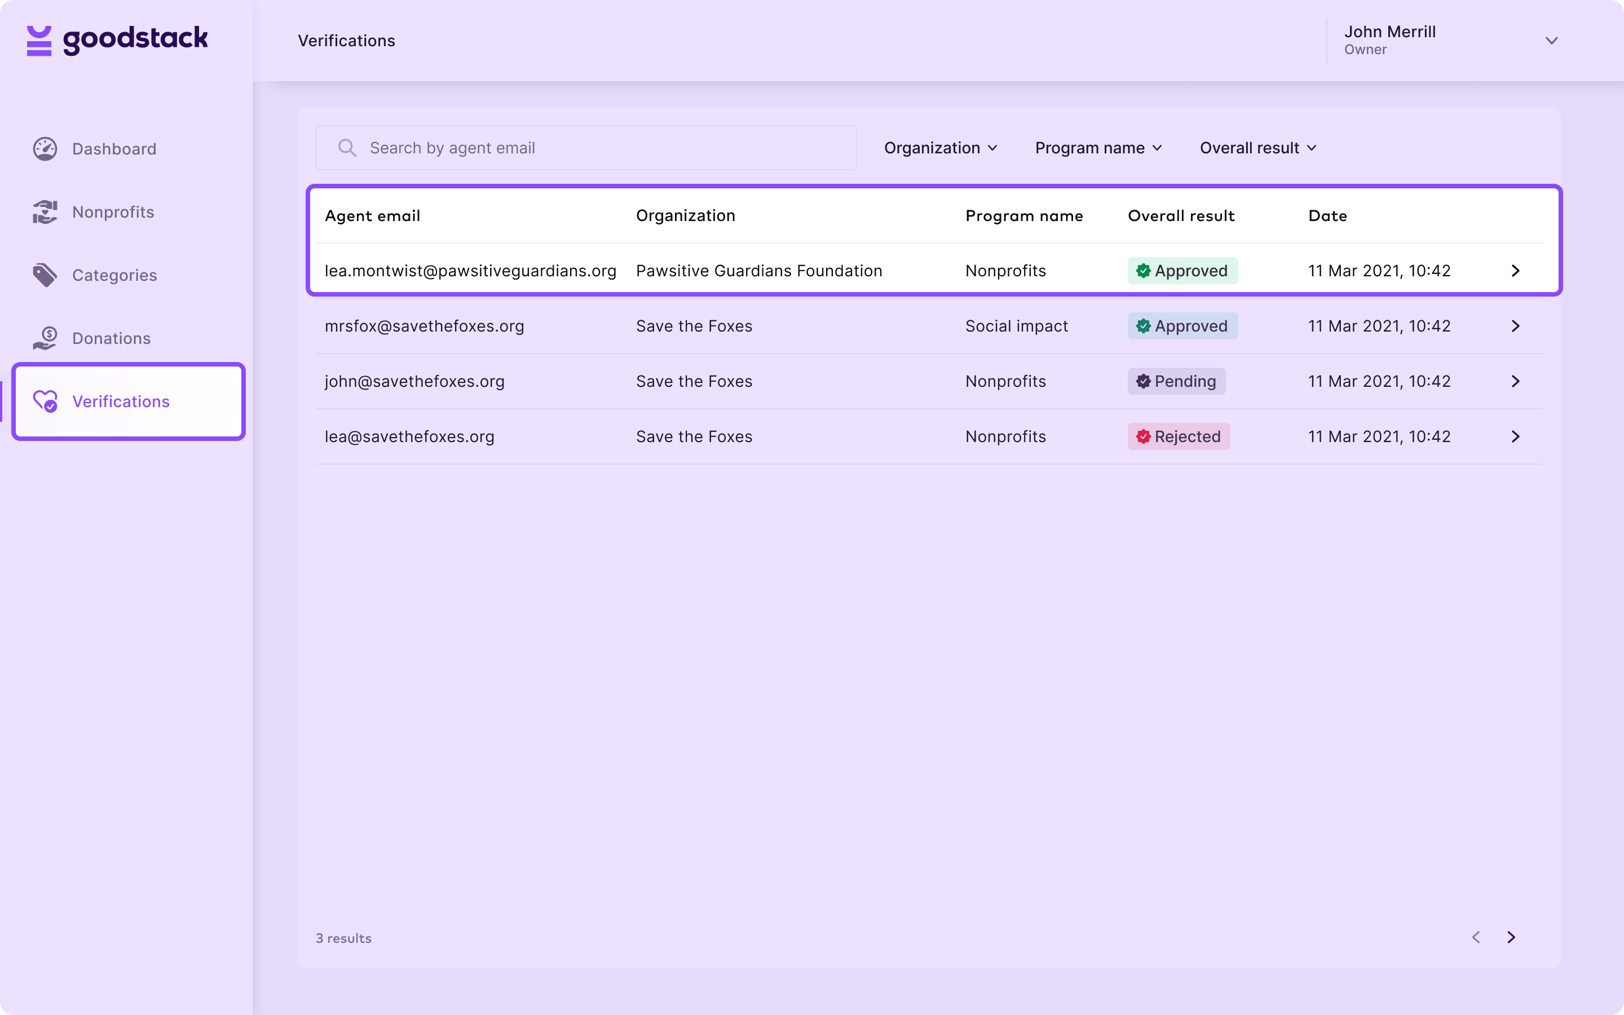Viewport: 1624px width, 1015px height.
Task: Click the Pending status label
Action: coord(1184,381)
